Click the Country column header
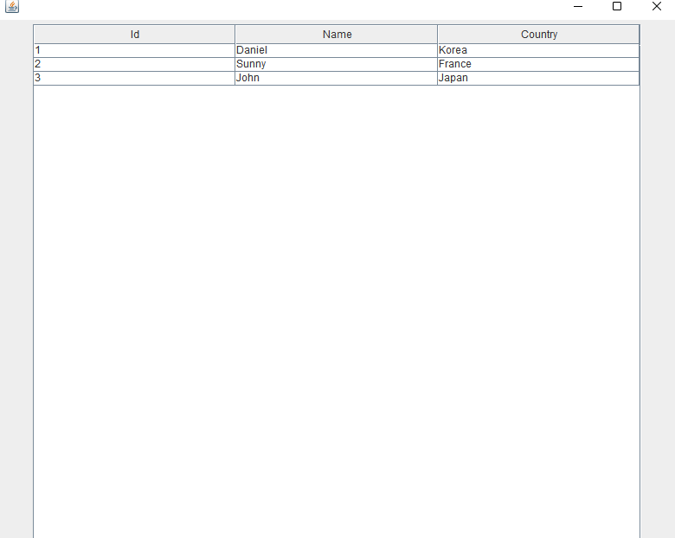This screenshot has height=538, width=675. tap(538, 35)
